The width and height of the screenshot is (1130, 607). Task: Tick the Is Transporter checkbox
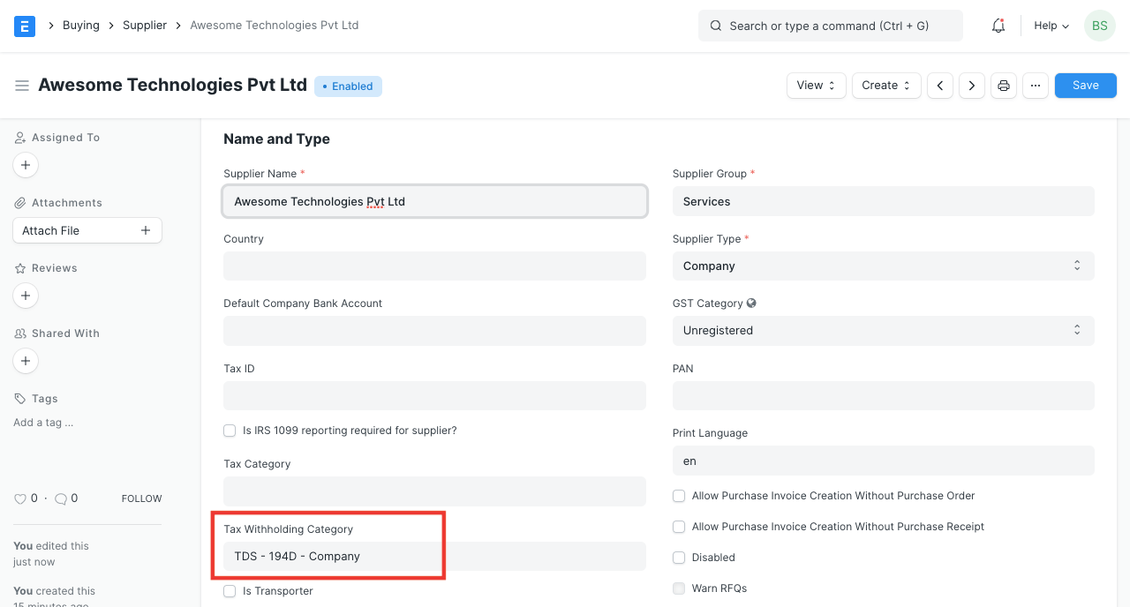point(230,591)
